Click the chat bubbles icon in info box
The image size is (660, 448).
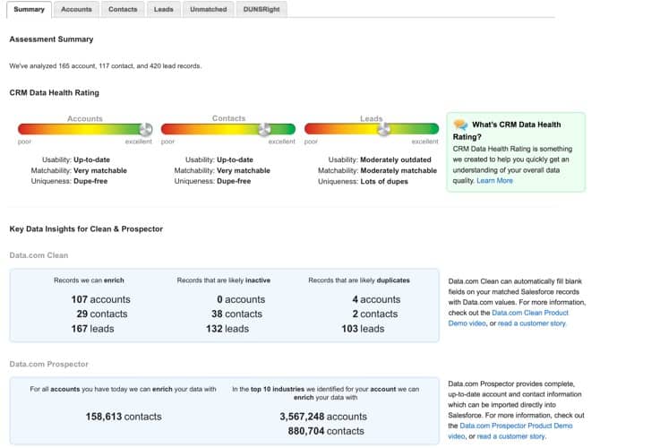460,125
